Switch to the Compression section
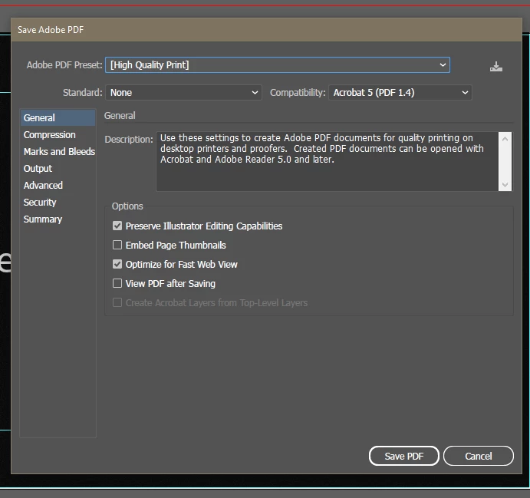530x498 pixels. [58, 134]
